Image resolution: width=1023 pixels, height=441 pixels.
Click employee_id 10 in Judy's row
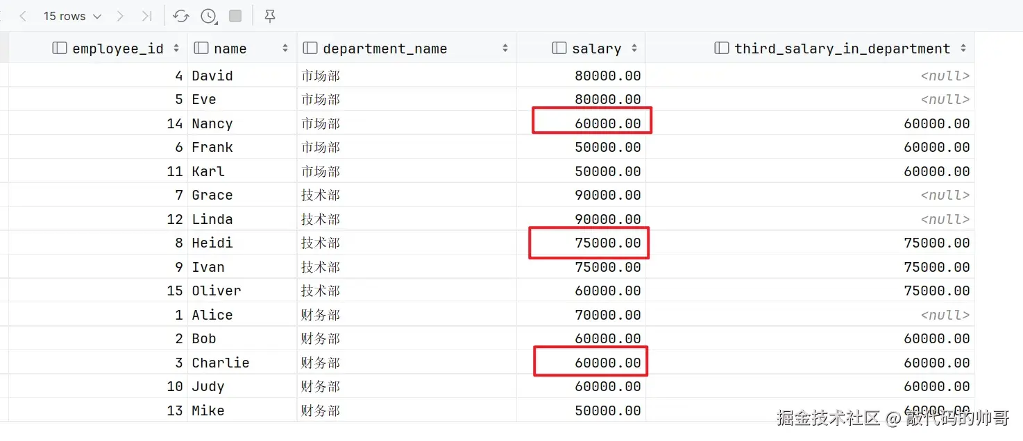98,386
